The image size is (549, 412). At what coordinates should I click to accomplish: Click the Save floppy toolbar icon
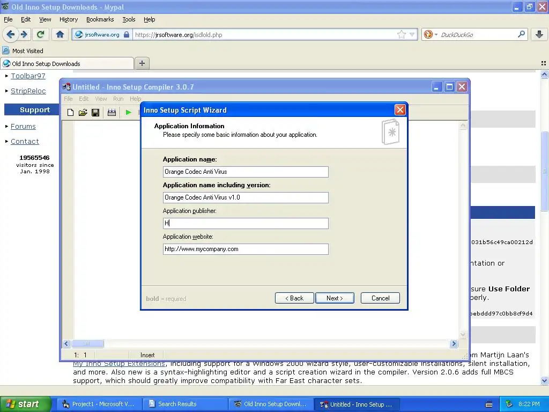point(95,112)
